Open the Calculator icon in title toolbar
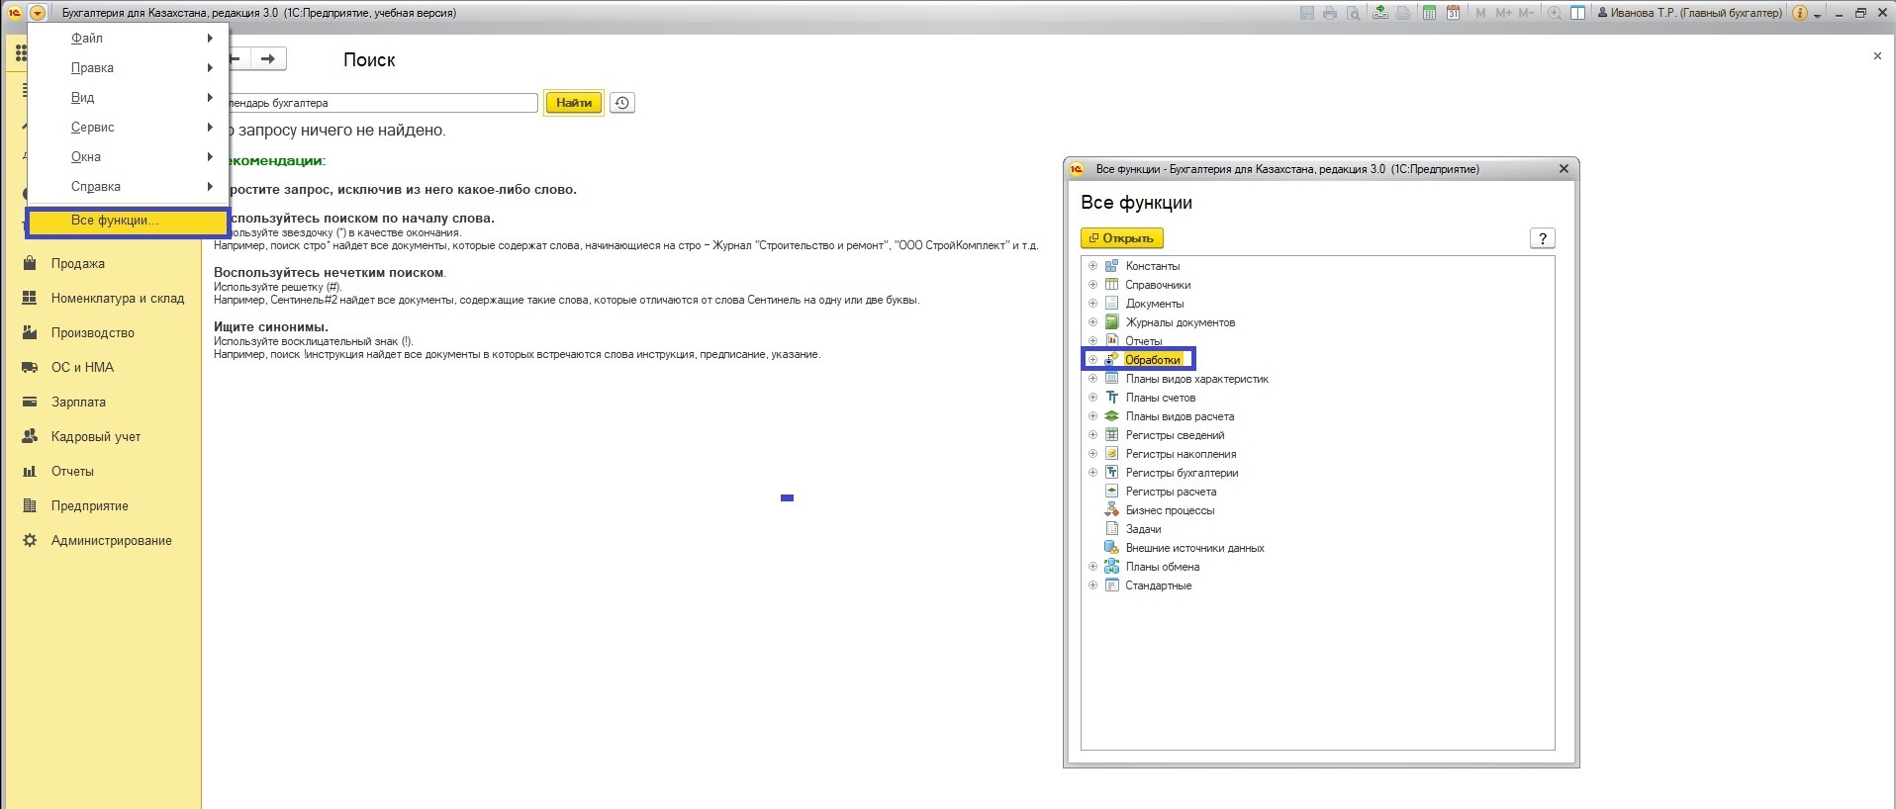 click(1429, 13)
